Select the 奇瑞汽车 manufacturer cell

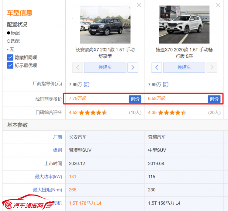pos(184,137)
